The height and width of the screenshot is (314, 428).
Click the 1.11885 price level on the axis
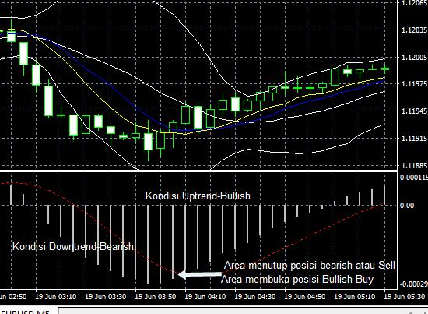click(414, 166)
